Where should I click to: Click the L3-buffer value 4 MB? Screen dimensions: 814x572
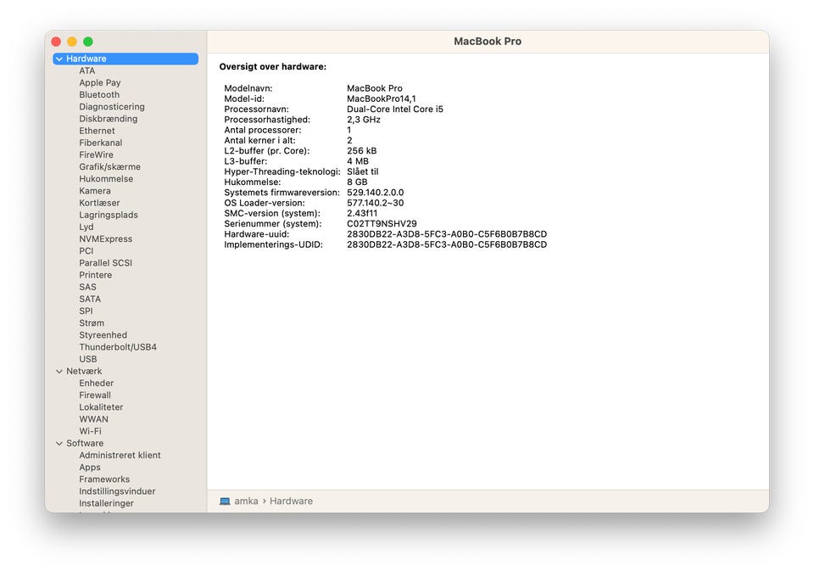(358, 161)
